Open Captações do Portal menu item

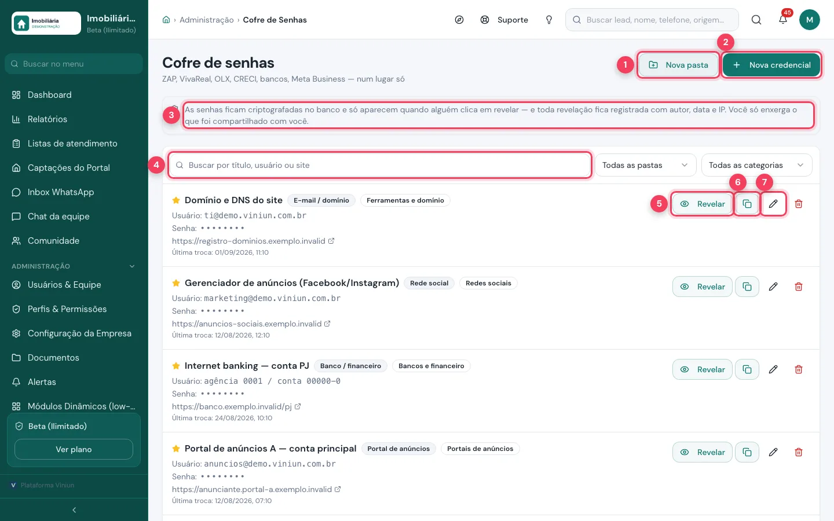coord(74,168)
